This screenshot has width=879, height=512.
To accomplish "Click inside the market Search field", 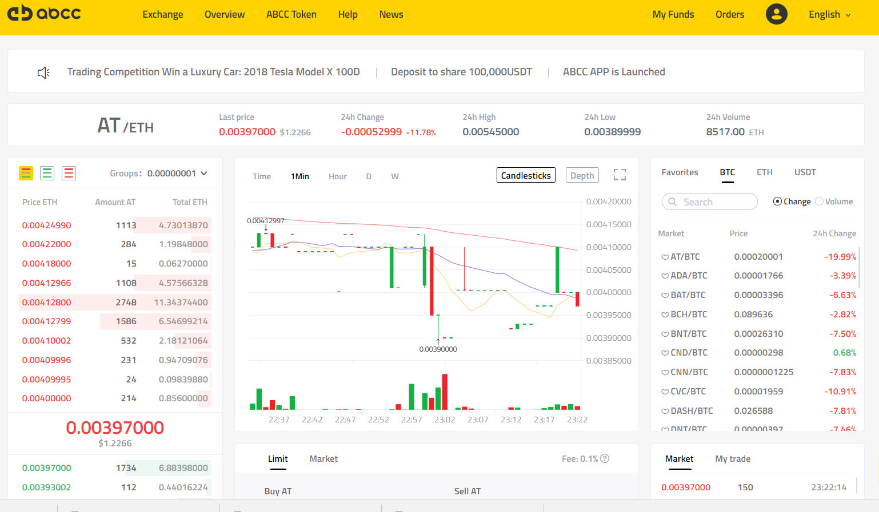I will coord(709,201).
